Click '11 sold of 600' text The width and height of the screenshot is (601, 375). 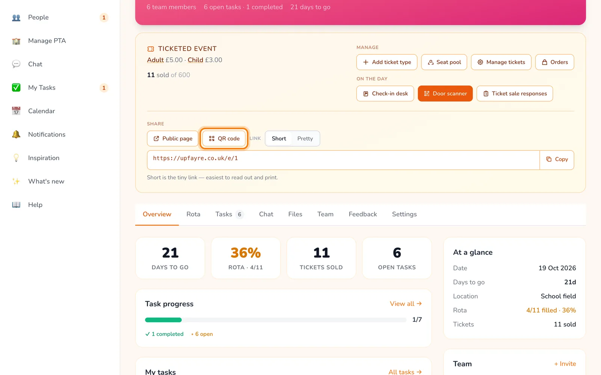169,75
